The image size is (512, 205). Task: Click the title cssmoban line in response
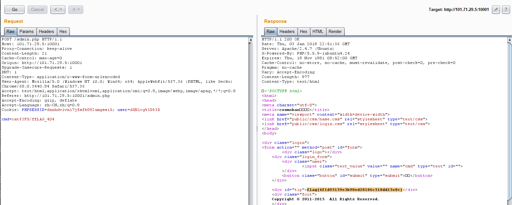point(296,110)
